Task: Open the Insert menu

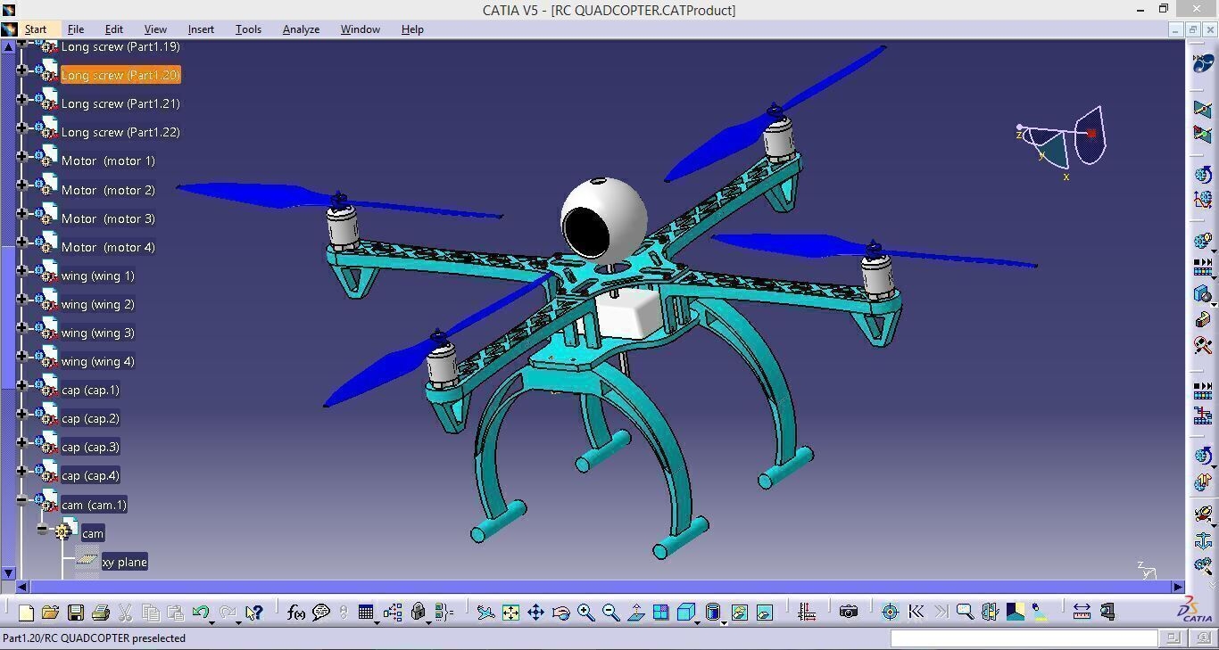Action: pyautogui.click(x=201, y=29)
